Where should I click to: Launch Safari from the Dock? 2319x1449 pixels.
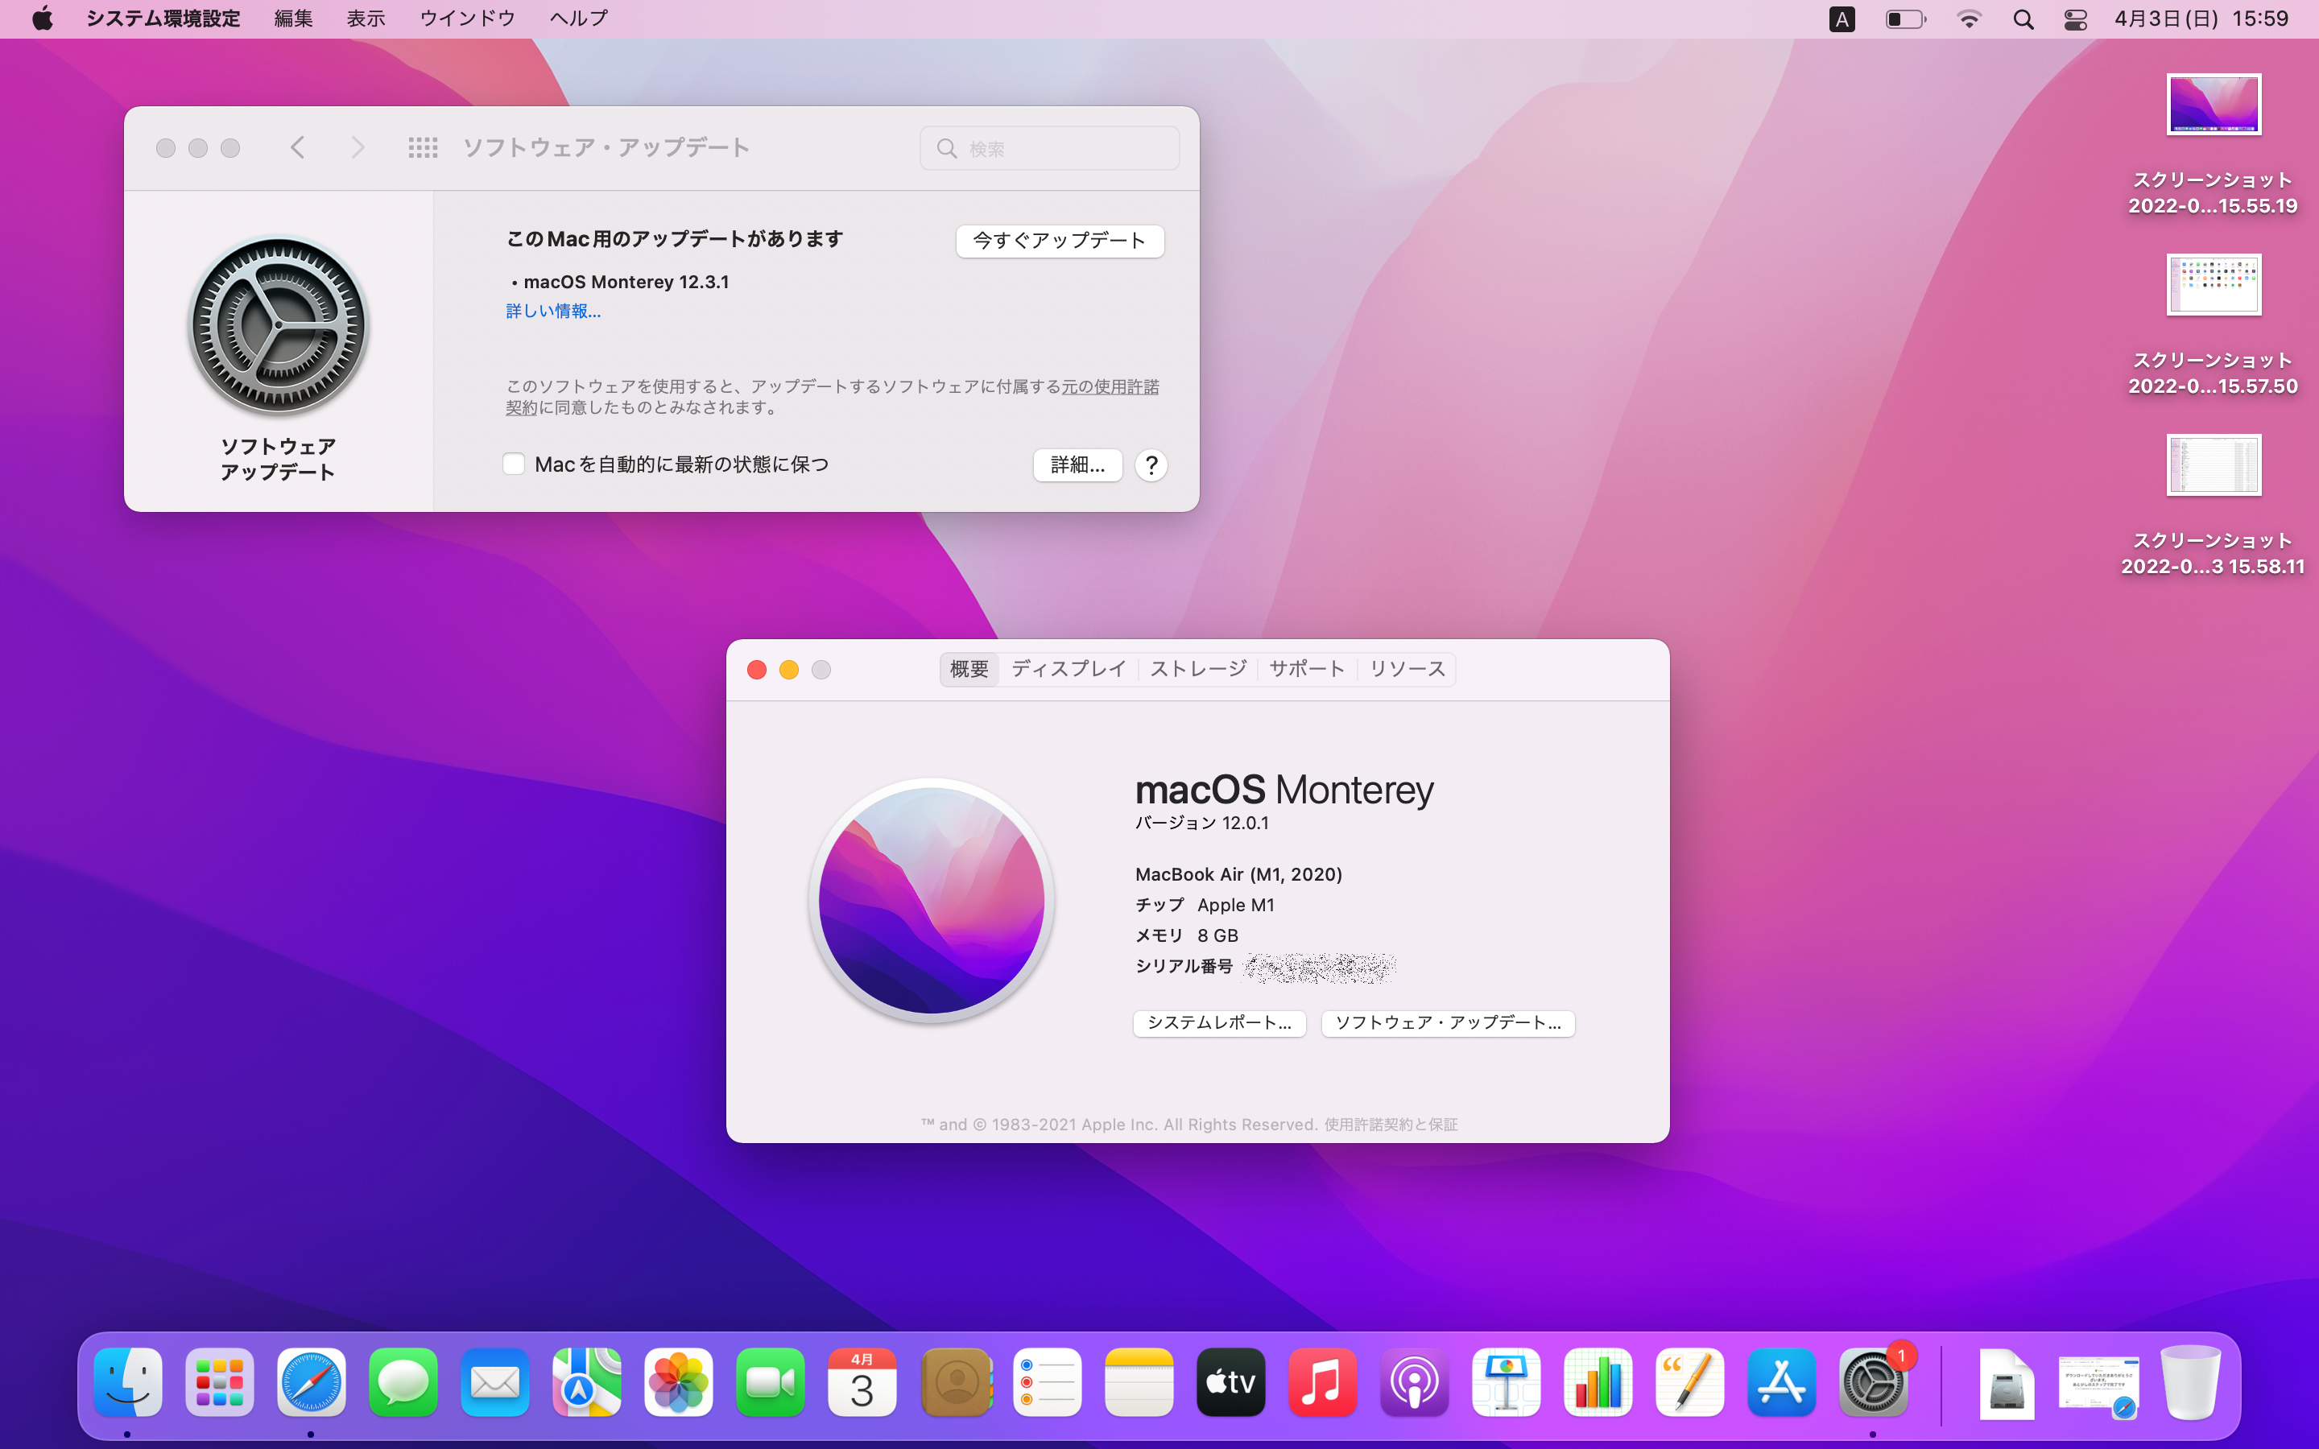312,1382
